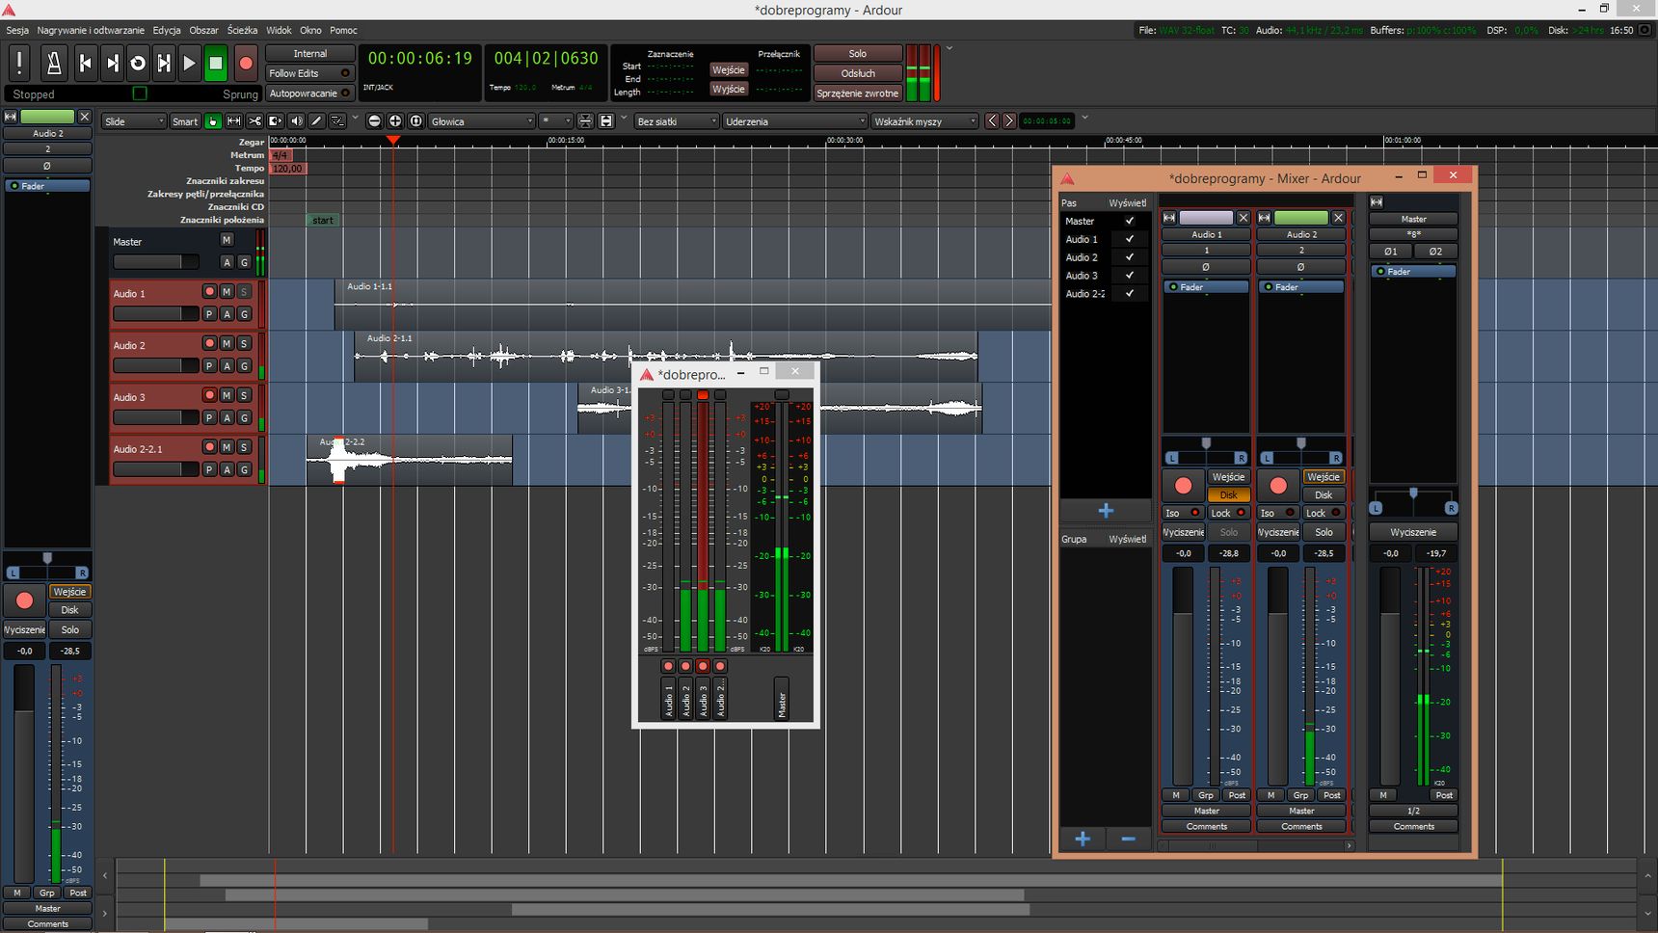This screenshot has width=1658, height=933.
Task: Open the Ścieżka menu
Action: pos(242,30)
